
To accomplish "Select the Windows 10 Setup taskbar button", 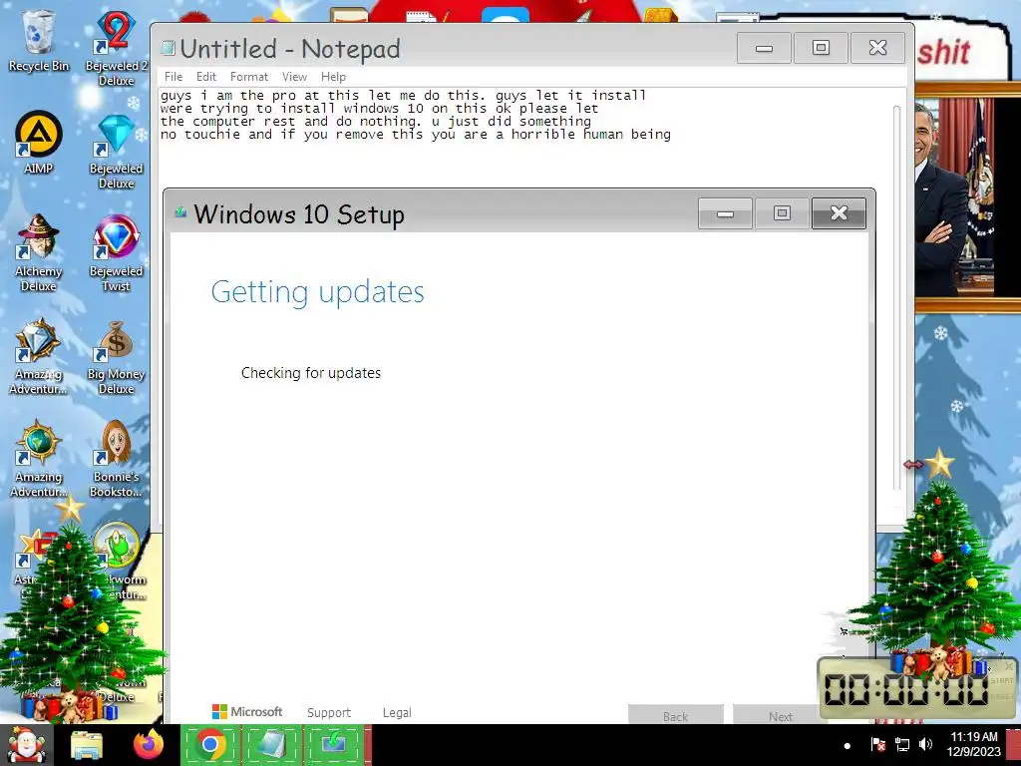I will [334, 744].
